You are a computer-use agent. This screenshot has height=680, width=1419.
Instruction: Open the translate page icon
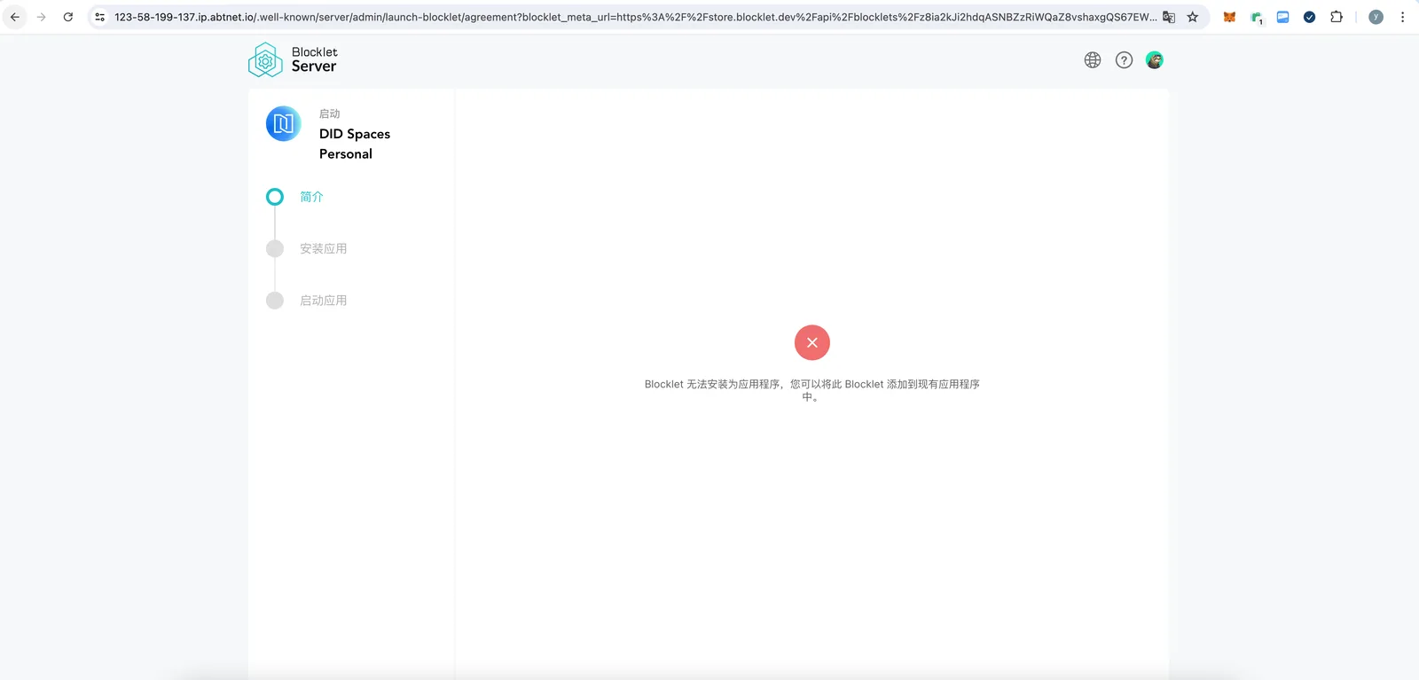1169,17
